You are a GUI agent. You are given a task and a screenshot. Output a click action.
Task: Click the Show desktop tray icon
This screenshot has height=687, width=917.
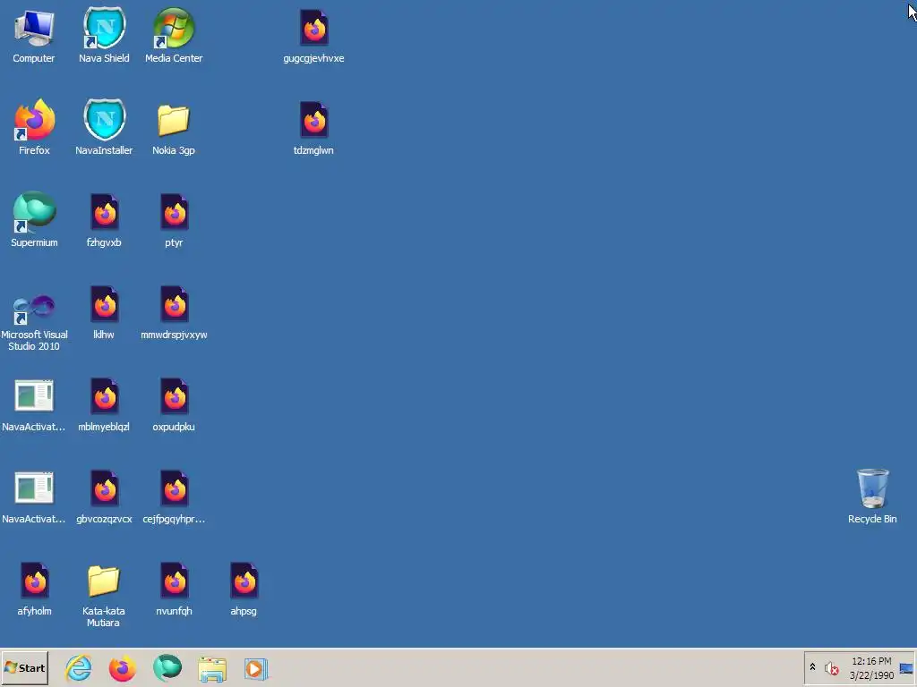pyautogui.click(x=906, y=668)
